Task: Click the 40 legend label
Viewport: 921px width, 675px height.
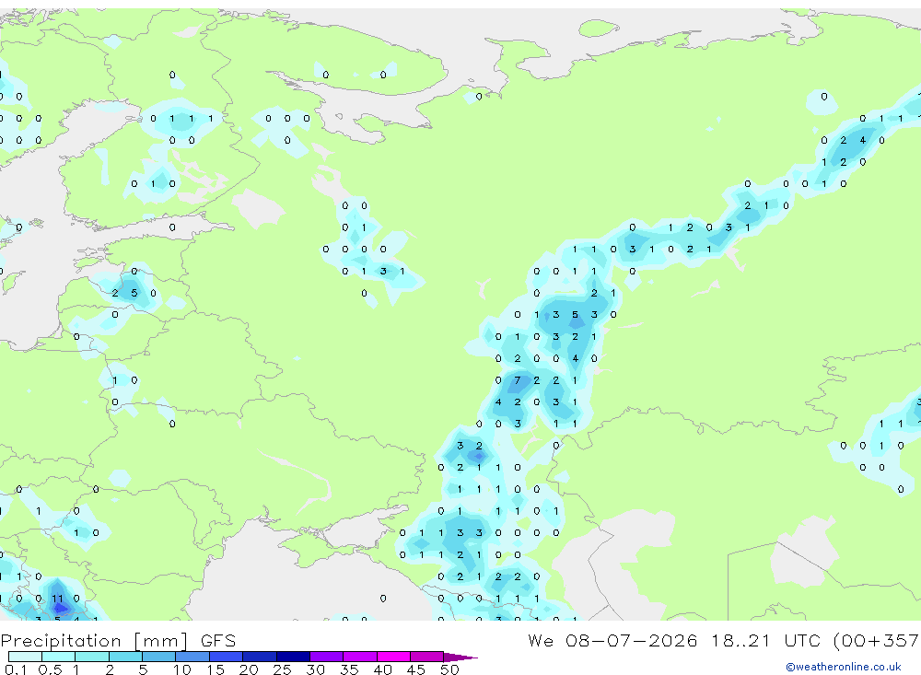Action: [x=382, y=669]
